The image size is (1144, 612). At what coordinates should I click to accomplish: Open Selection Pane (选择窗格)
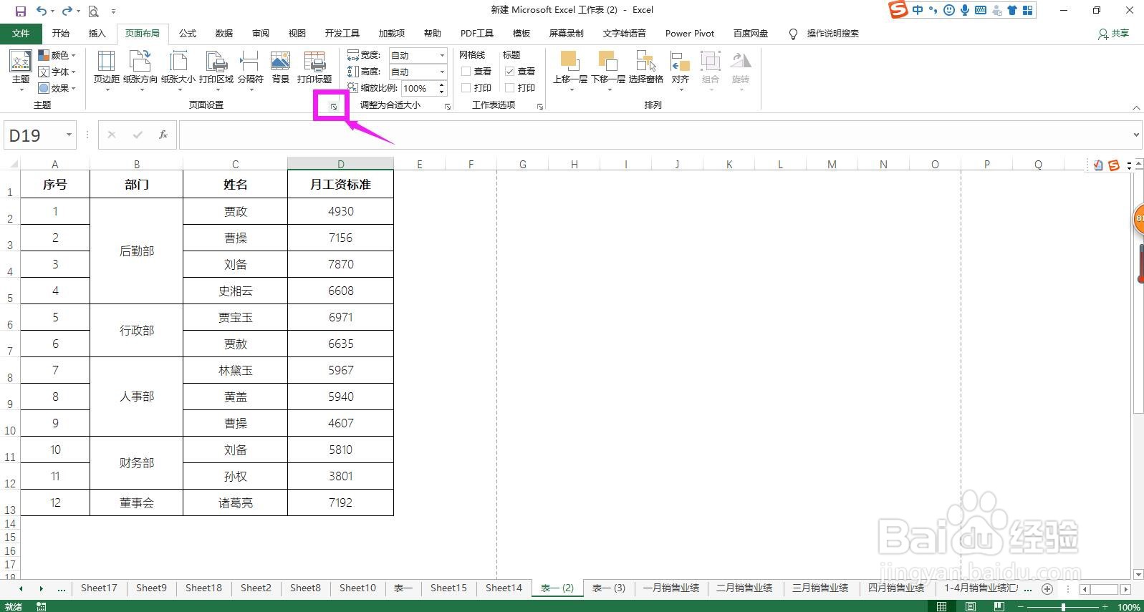645,68
